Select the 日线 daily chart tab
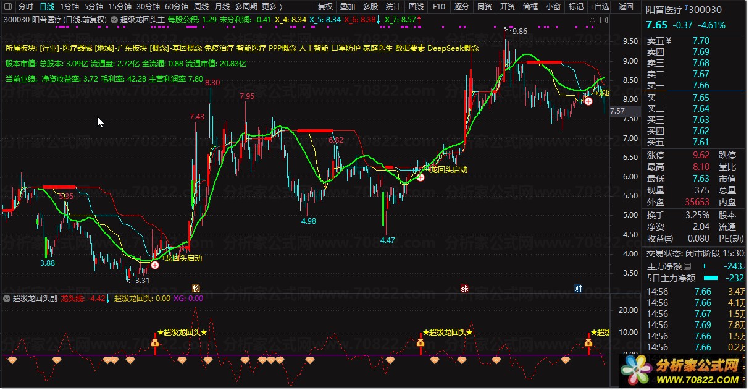The image size is (749, 390). tap(47, 7)
